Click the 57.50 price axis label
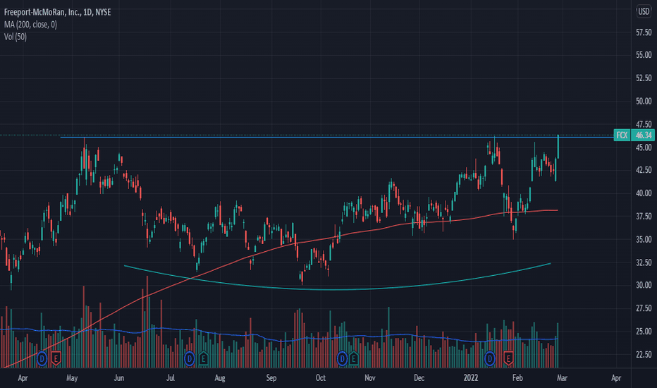The height and width of the screenshot is (388, 657). click(644, 32)
